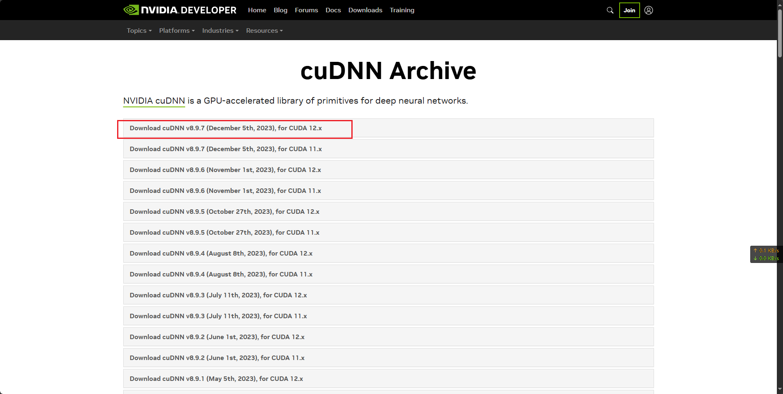Open the Resources dropdown menu

(x=264, y=31)
